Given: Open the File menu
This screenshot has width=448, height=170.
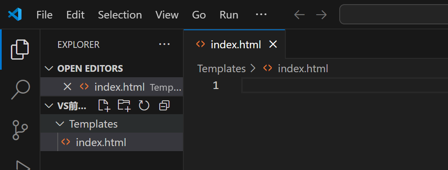Looking at the screenshot, I should click(44, 15).
